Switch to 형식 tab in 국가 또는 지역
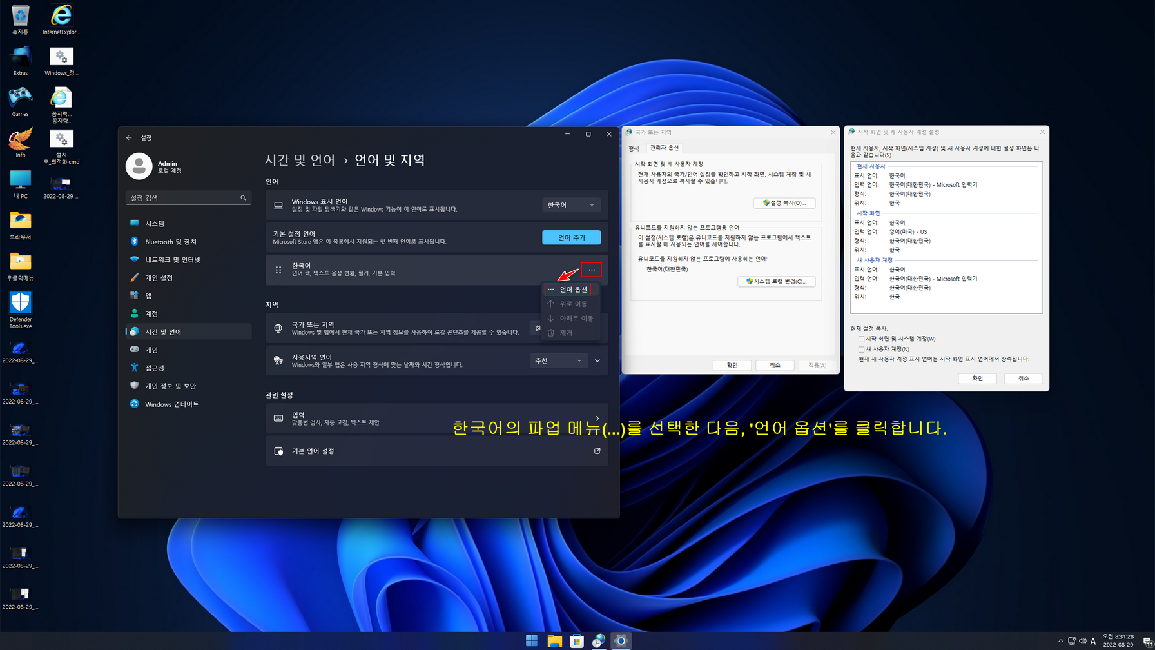Image resolution: width=1155 pixels, height=650 pixels. (634, 148)
